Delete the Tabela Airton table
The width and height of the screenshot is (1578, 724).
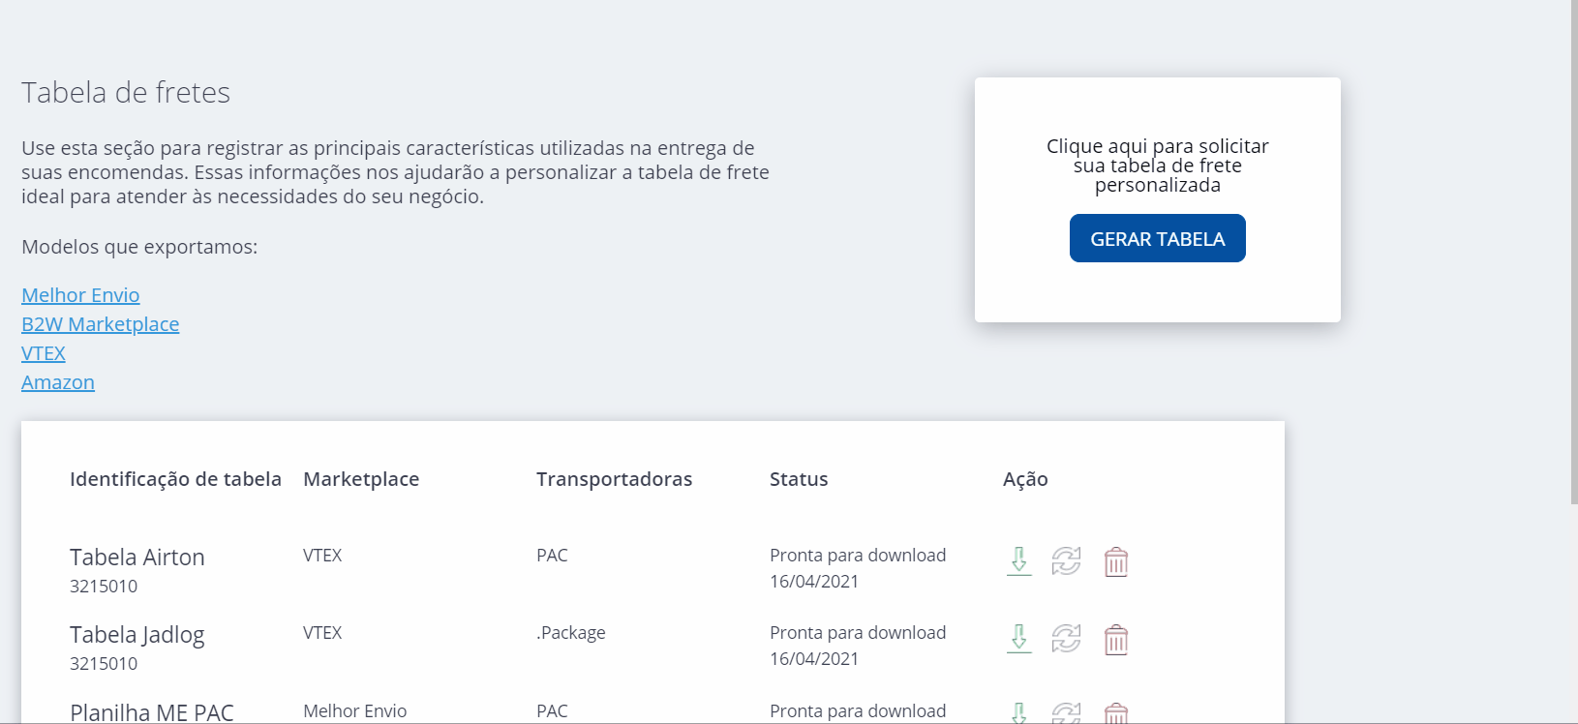point(1116,561)
